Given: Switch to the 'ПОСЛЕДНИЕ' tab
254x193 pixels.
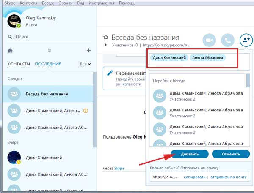Looking at the screenshot, I should click(x=48, y=64).
